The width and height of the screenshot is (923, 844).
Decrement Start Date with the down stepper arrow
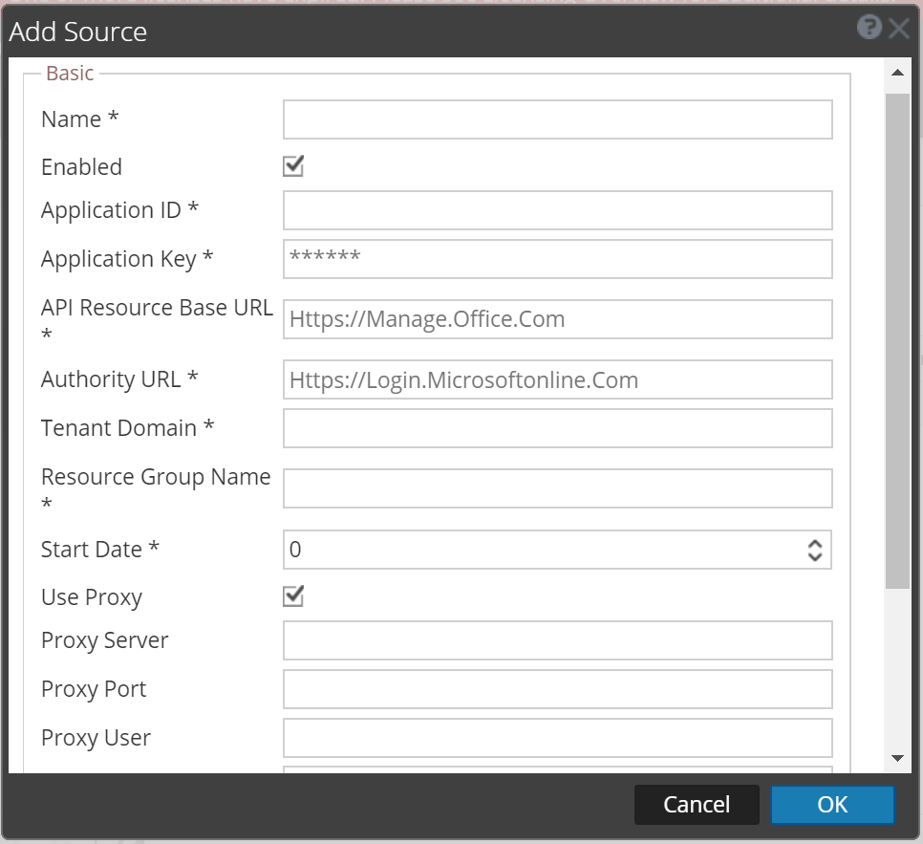click(813, 555)
